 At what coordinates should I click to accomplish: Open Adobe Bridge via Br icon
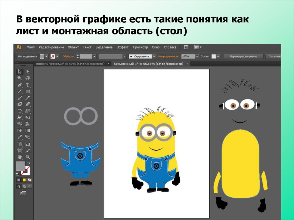tap(186, 47)
